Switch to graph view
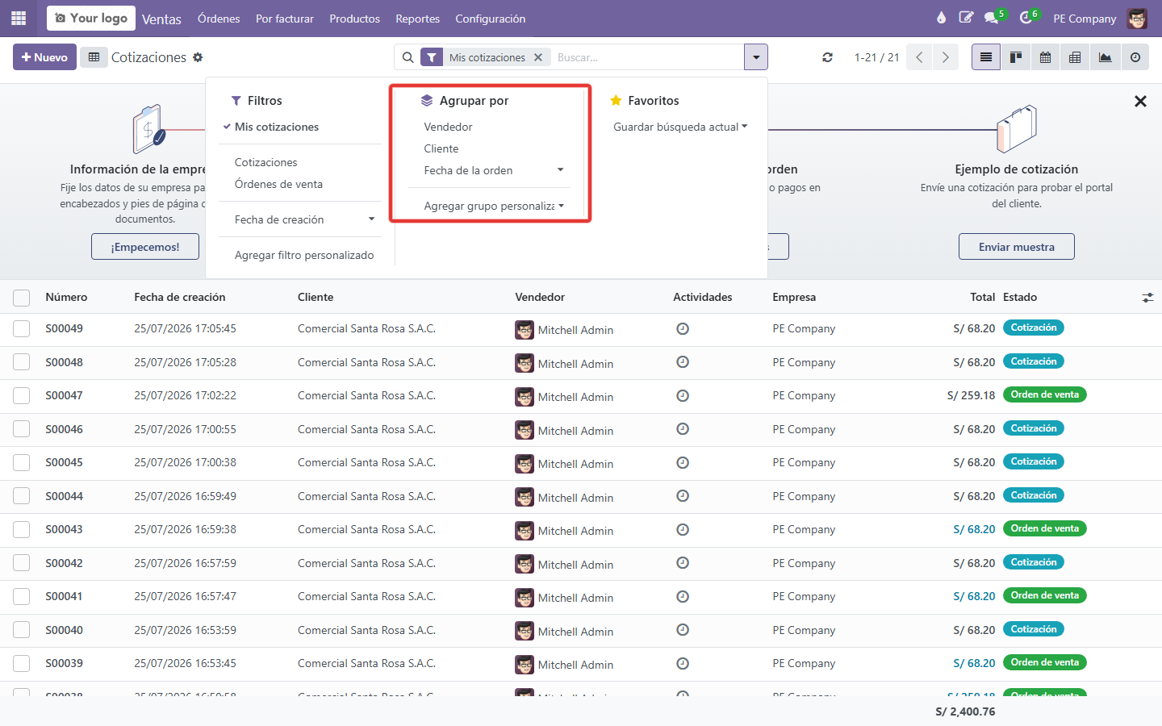 tap(1105, 57)
